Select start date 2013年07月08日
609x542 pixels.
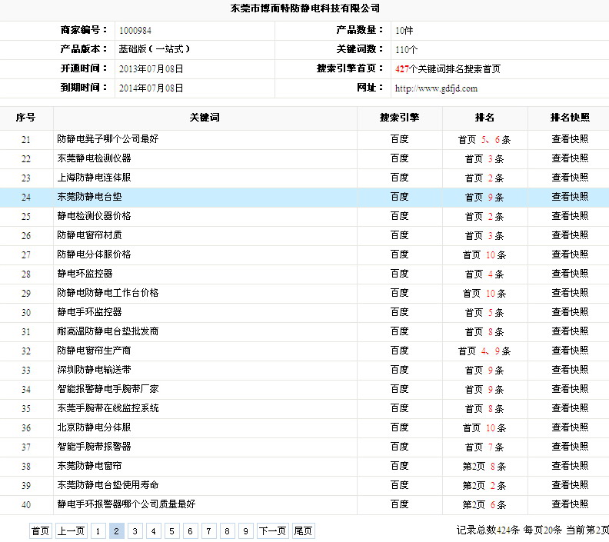coord(151,68)
